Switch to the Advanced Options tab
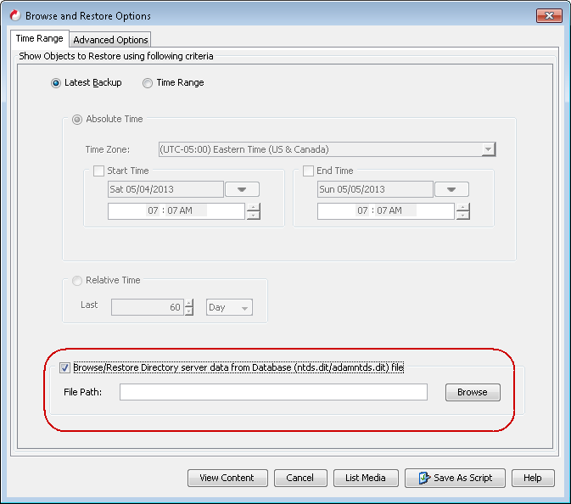 coord(110,39)
